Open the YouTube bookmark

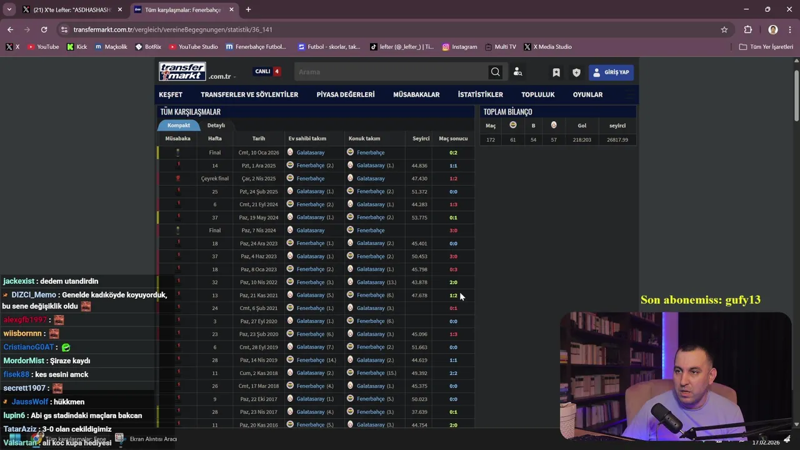(43, 47)
